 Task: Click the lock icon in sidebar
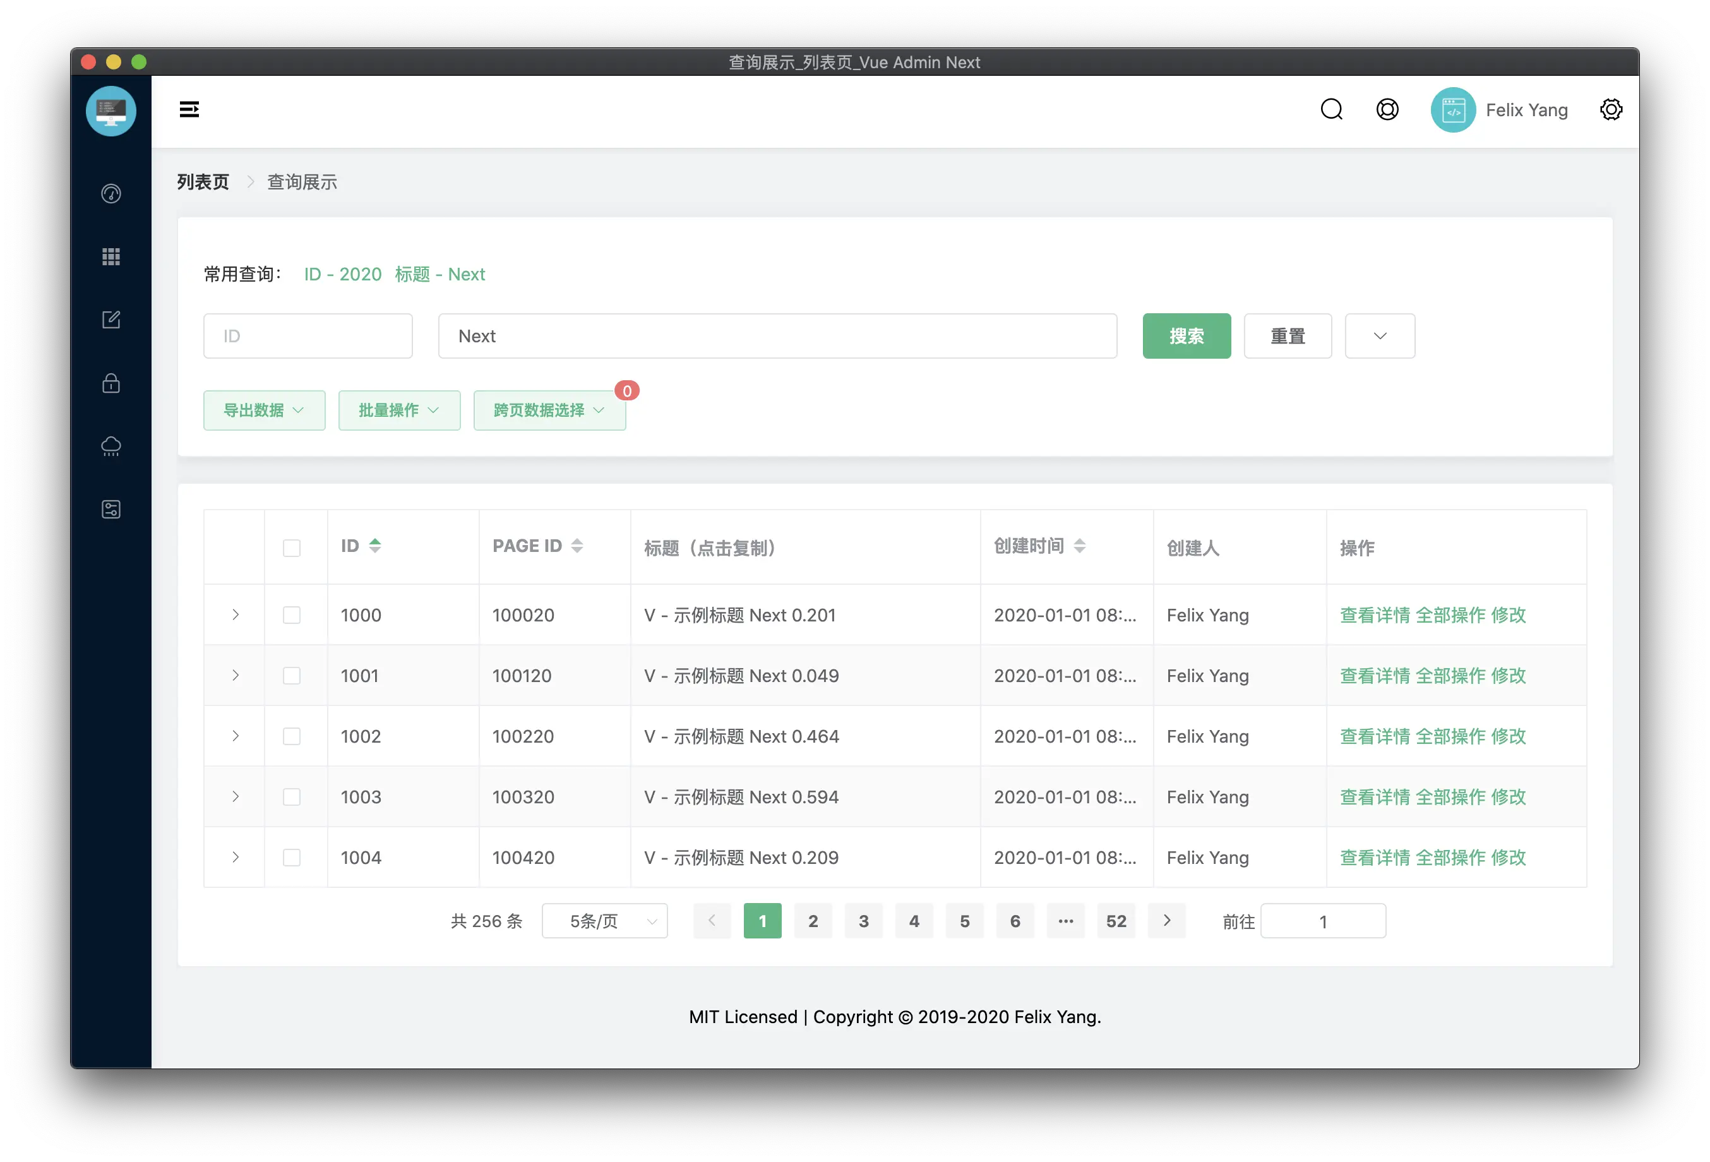tap(111, 383)
